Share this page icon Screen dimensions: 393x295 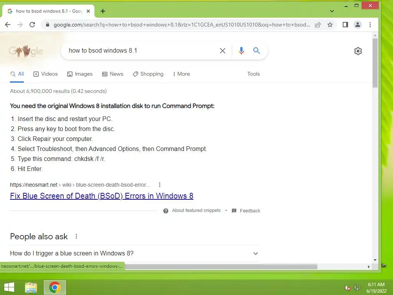pos(318,25)
